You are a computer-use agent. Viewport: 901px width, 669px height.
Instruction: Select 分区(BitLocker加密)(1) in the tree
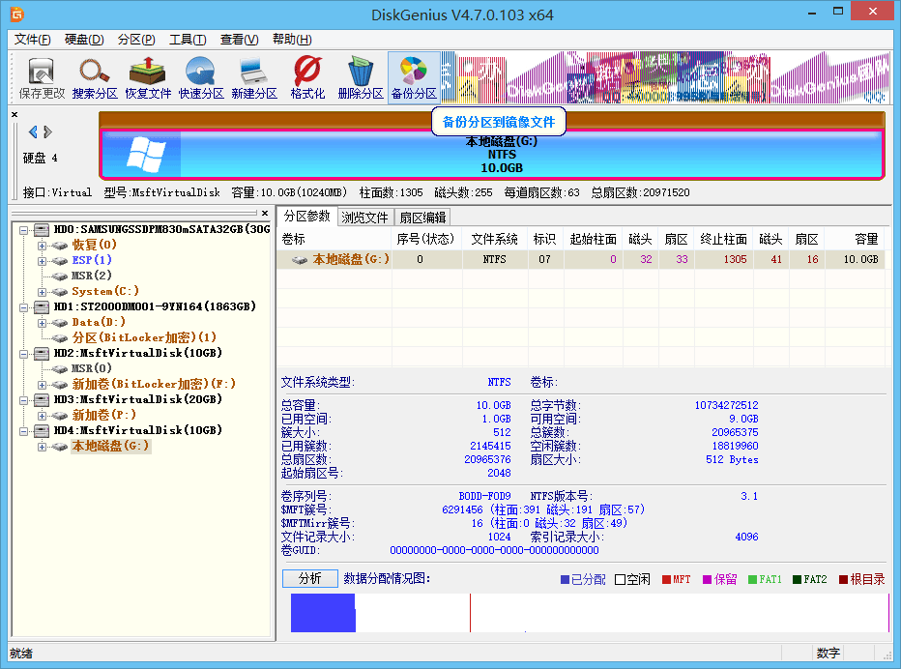[x=144, y=338]
